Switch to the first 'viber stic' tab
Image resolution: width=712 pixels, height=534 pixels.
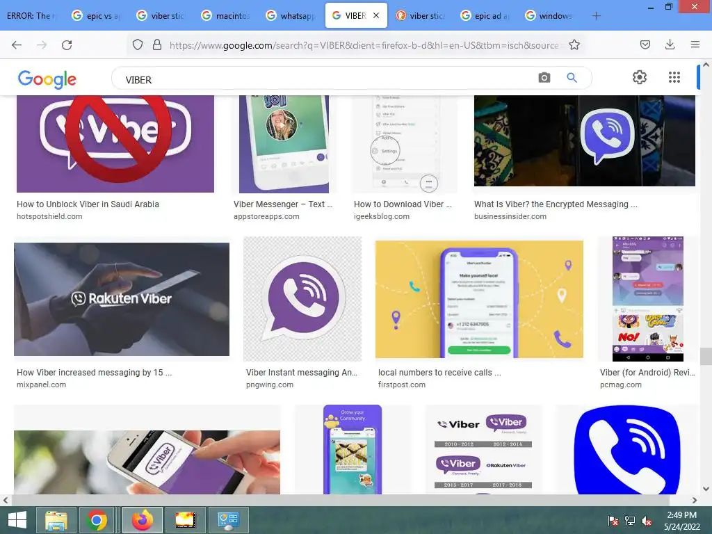pos(161,16)
